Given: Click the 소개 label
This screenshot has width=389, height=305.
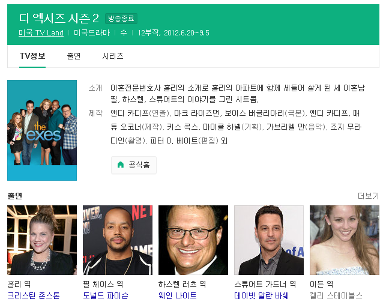Looking at the screenshot, I should coord(95,88).
